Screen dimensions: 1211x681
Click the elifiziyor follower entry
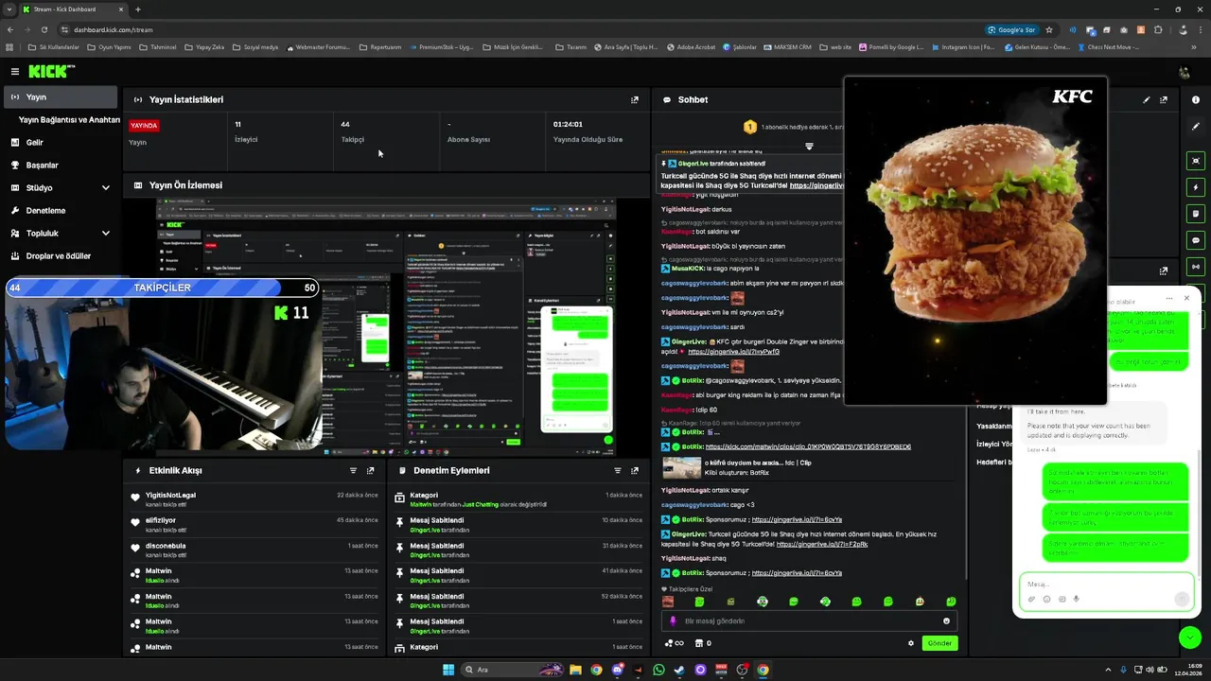(255, 525)
